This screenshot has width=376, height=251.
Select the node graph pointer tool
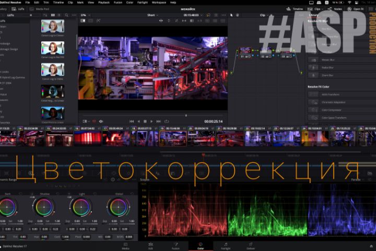tap(231, 15)
